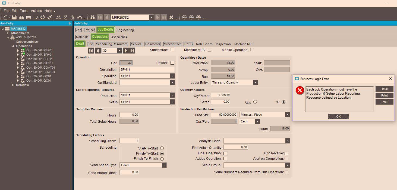The image size is (397, 190).
Task: Click the Refresh icon in toolbar
Action: (43, 17)
